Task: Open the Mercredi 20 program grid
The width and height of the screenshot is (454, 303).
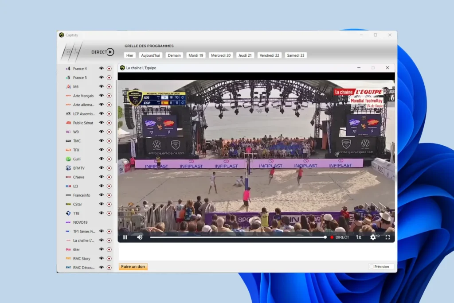Action: (221, 55)
